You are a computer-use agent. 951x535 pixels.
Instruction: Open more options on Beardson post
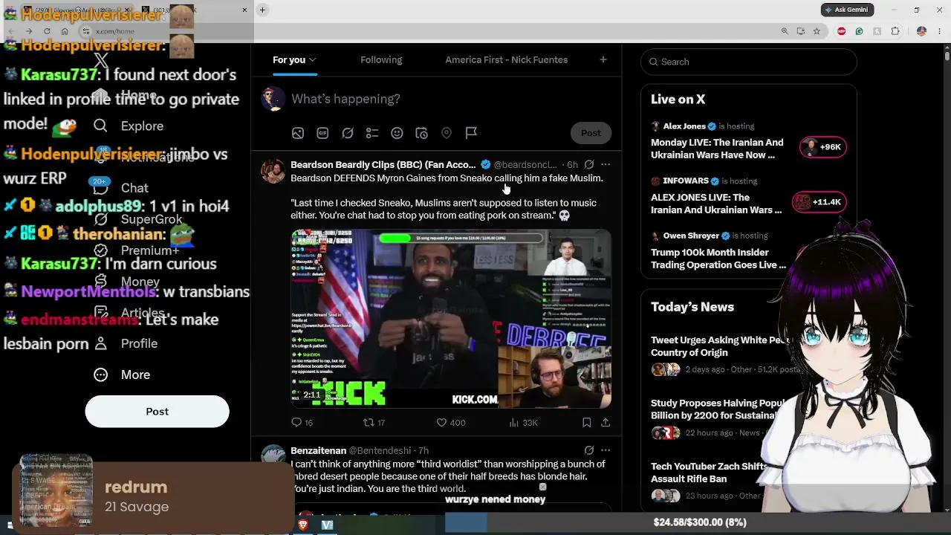pyautogui.click(x=606, y=164)
